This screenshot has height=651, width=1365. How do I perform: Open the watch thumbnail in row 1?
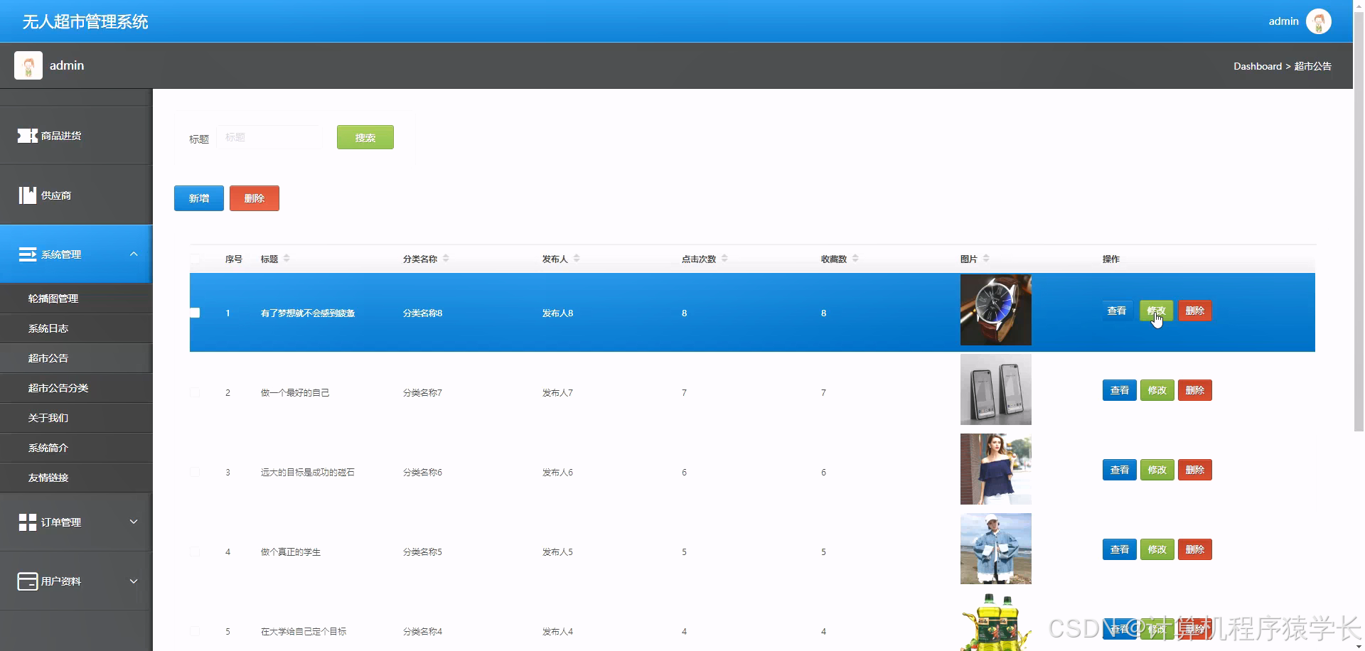[995, 310]
